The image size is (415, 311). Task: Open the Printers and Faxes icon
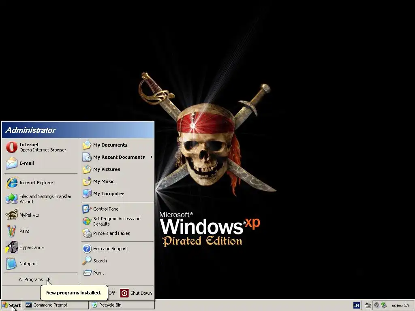87,233
